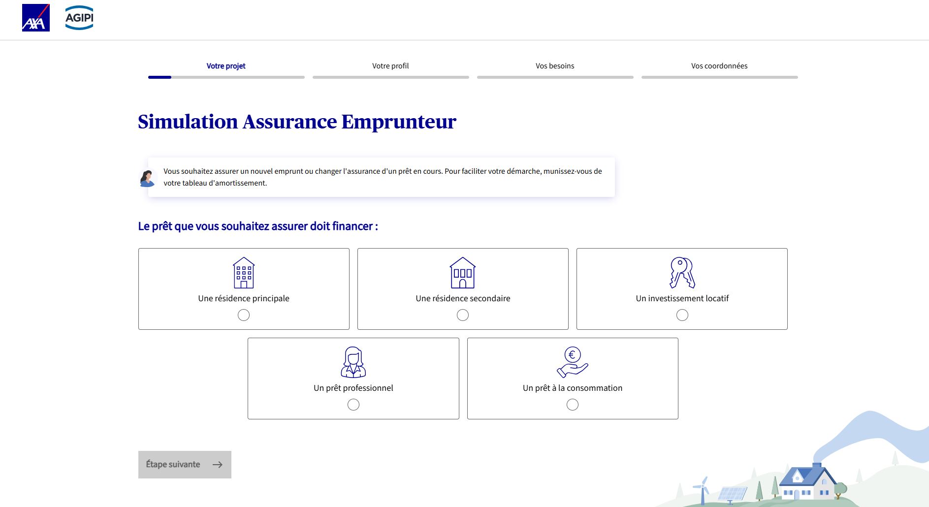Click the keys icon for investissement locatif

[x=682, y=273]
